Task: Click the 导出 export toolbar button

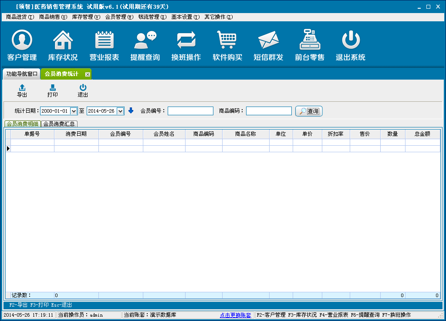Action: click(x=22, y=90)
